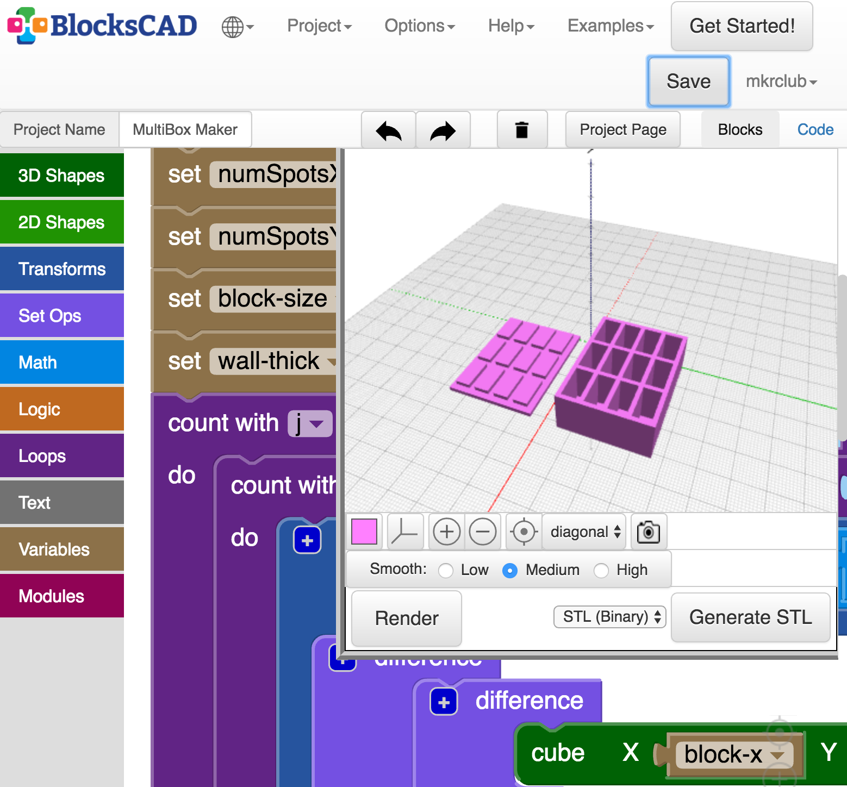Viewport: 847px width, 787px height.
Task: Select the trash icon to clear workspace
Action: click(522, 129)
